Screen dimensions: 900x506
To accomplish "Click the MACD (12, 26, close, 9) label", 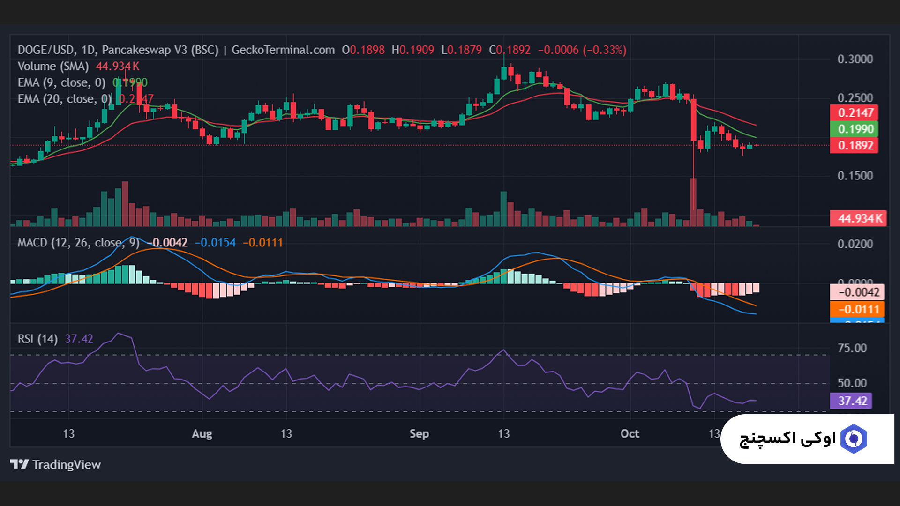I will [78, 243].
